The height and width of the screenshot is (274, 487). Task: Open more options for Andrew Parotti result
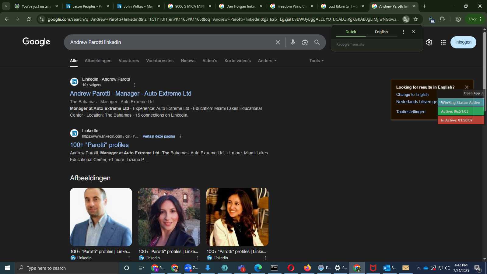coord(135,85)
